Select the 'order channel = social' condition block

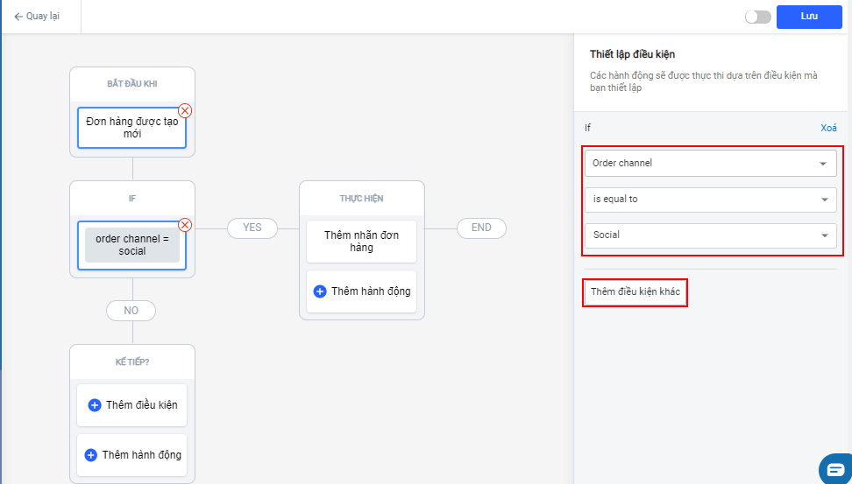(x=131, y=245)
